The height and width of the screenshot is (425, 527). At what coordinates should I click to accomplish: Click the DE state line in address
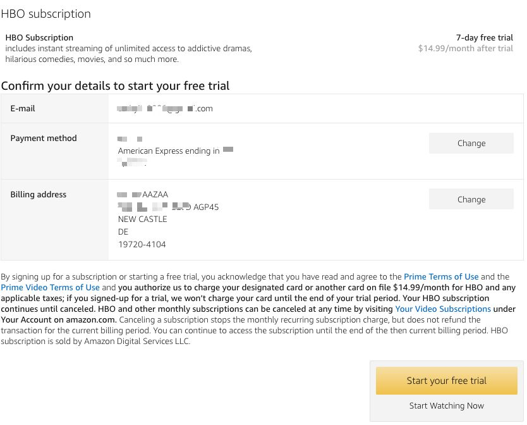pyautogui.click(x=123, y=232)
